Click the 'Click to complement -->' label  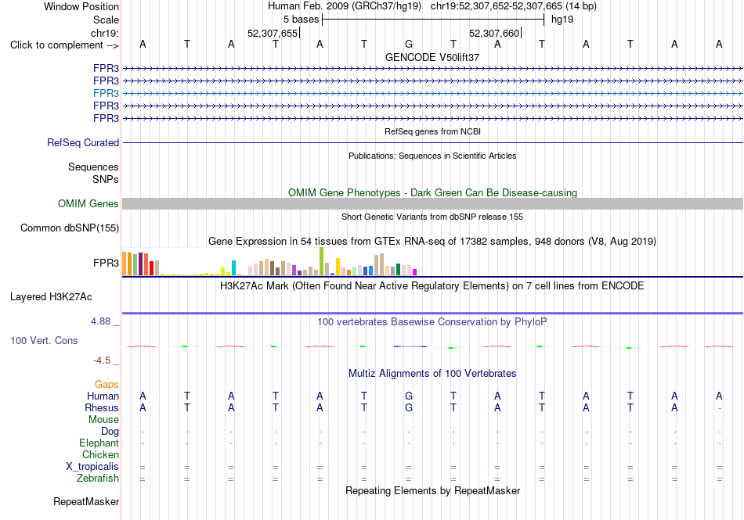pos(64,45)
